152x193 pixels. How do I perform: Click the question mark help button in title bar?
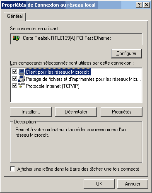(x=139, y=5)
